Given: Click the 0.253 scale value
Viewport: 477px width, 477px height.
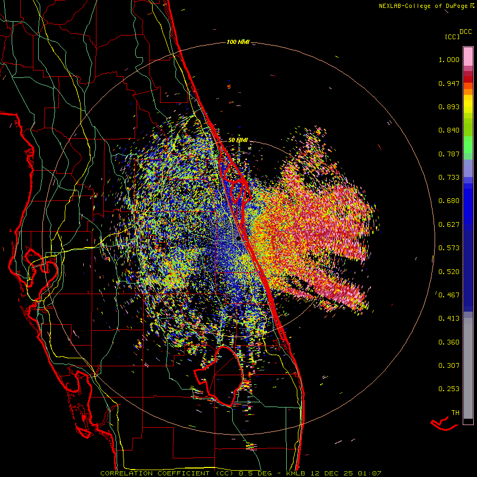Looking at the screenshot, I should [449, 389].
